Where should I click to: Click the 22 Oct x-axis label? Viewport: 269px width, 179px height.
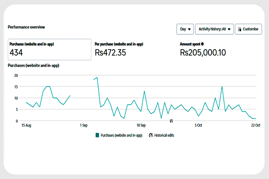[255, 126]
